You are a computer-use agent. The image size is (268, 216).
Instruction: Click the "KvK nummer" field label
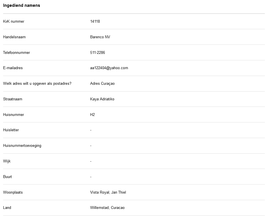pyautogui.click(x=14, y=22)
